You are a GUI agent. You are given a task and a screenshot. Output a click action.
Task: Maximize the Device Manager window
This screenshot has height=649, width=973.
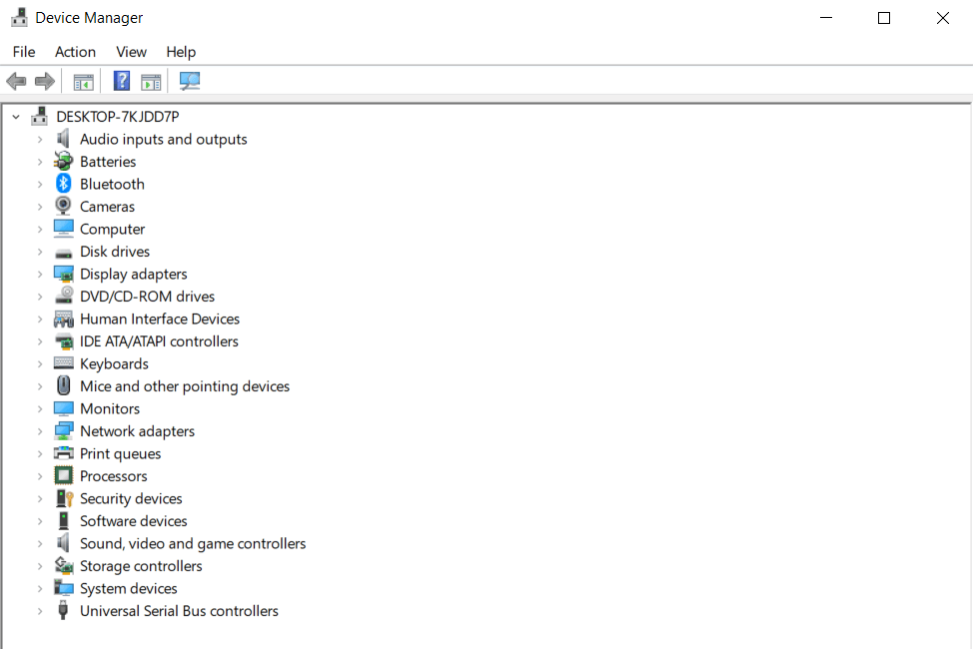tap(884, 18)
